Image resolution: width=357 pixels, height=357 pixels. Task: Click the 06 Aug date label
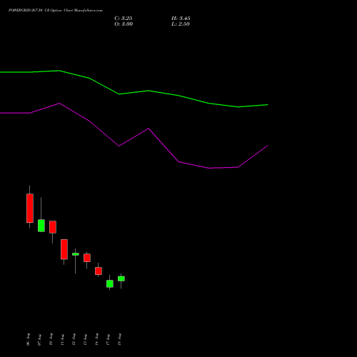pos(28,339)
